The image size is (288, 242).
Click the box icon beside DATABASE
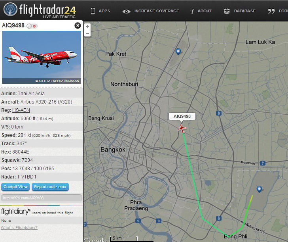pyautogui.click(x=227, y=11)
